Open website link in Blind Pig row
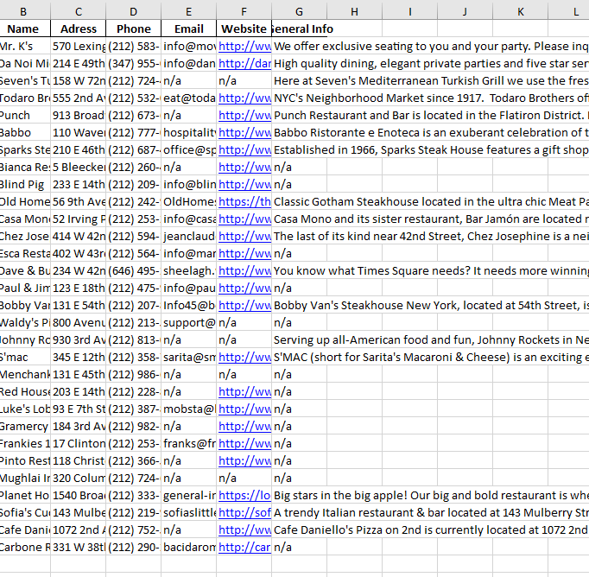The height and width of the screenshot is (577, 589). 244,185
